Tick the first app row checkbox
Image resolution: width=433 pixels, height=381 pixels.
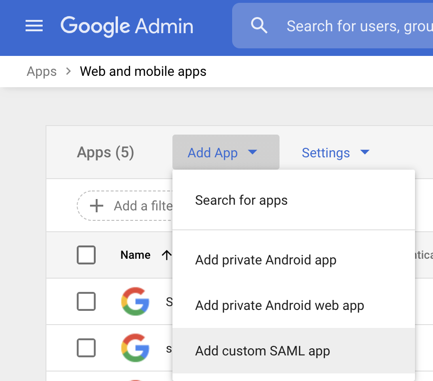tap(86, 301)
